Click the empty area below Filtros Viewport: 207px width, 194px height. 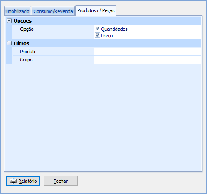tap(103, 117)
